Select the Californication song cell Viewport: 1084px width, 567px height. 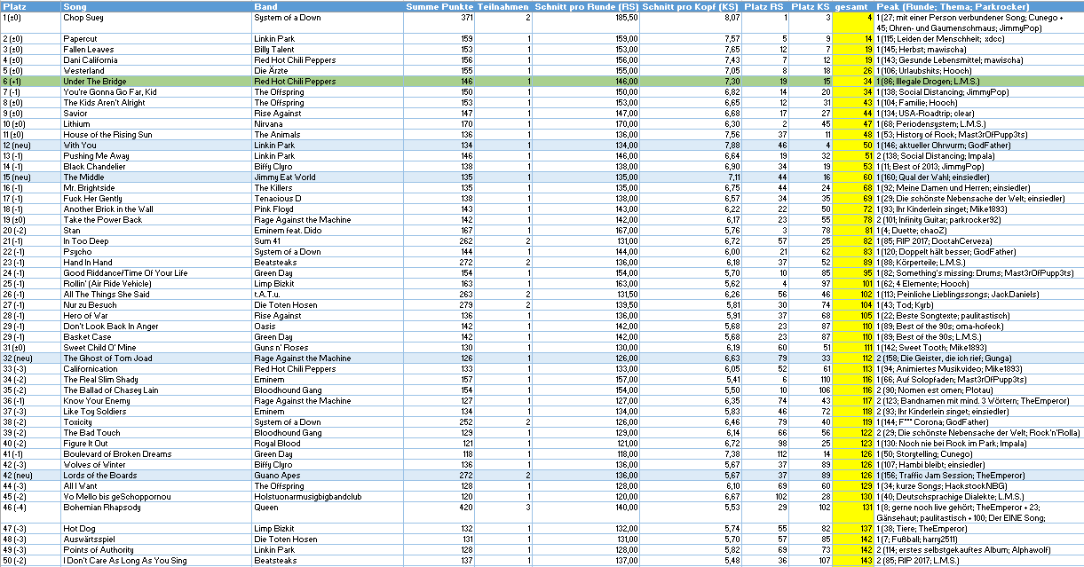(156, 369)
